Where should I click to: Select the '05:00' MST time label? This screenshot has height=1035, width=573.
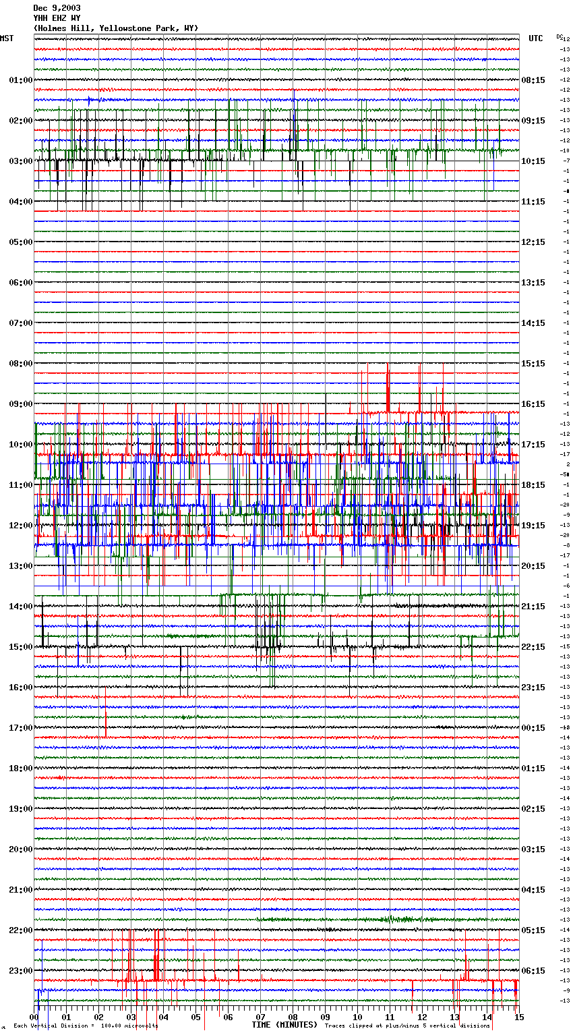click(x=21, y=242)
